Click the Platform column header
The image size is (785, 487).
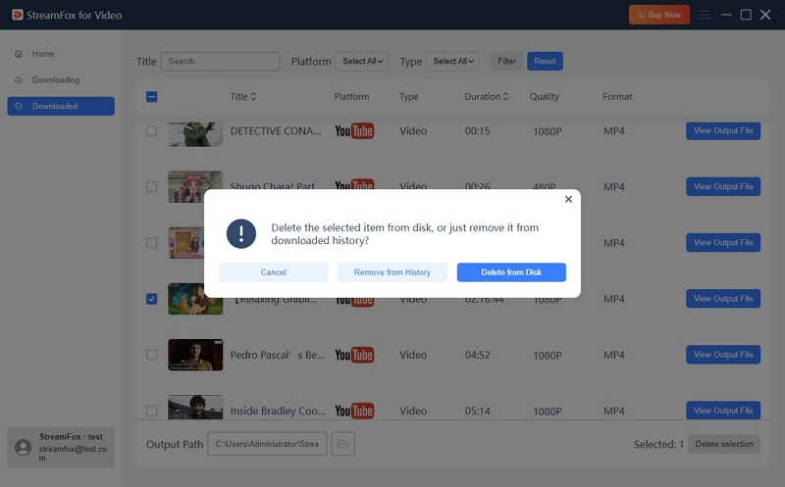coord(352,96)
